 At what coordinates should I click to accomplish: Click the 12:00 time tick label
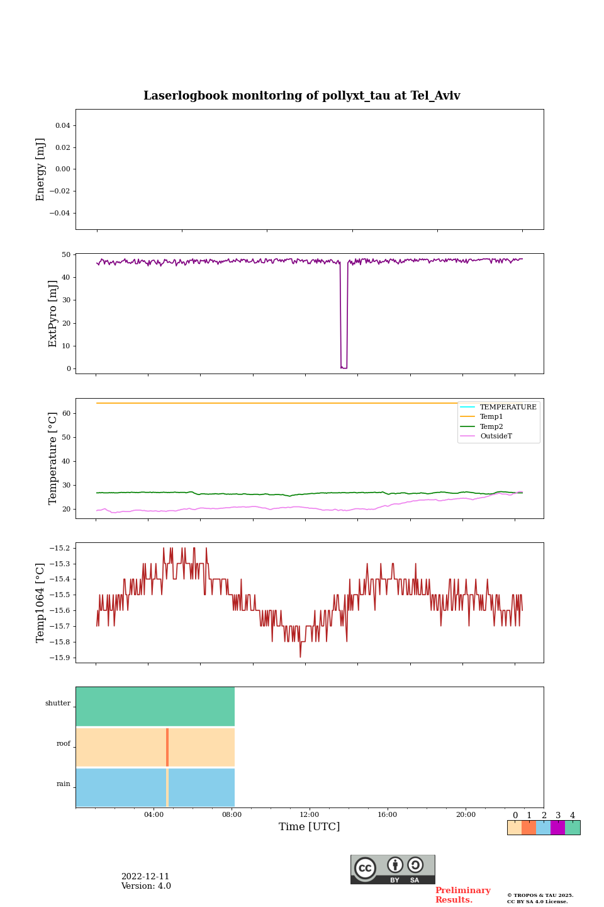(310, 815)
